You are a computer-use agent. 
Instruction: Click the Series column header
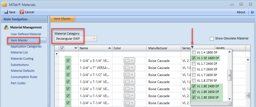pos(186,48)
